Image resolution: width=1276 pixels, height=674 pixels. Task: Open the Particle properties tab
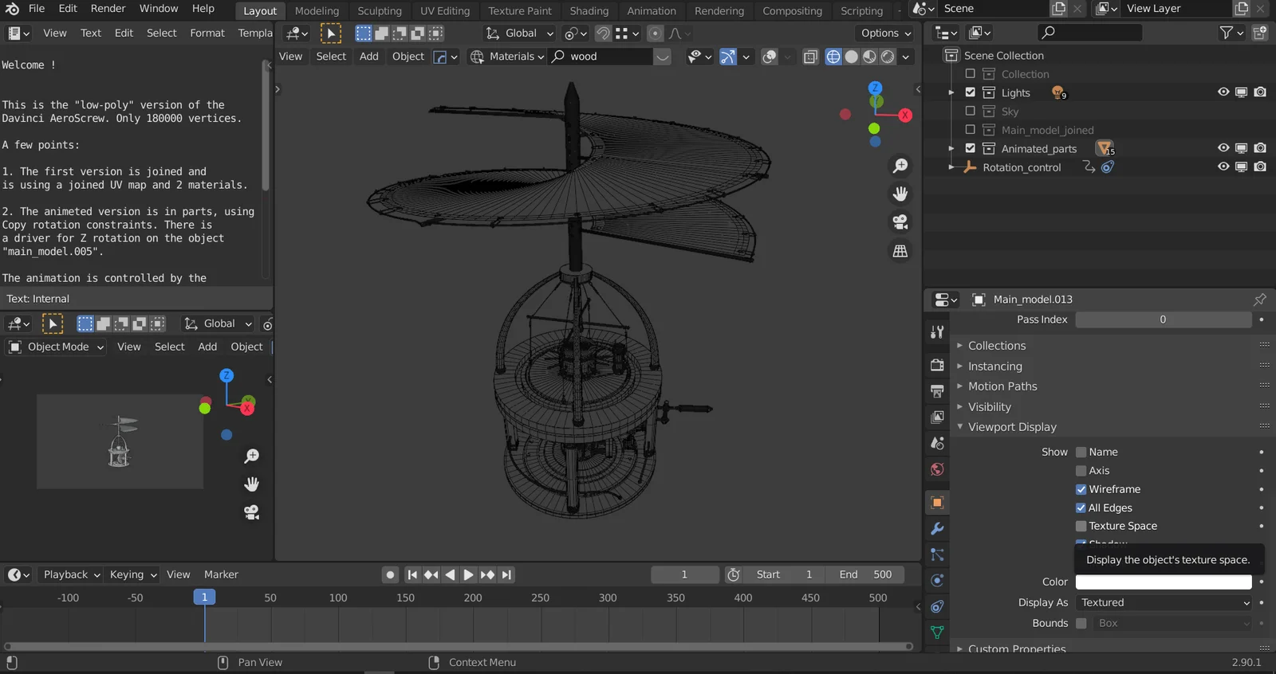pos(937,554)
